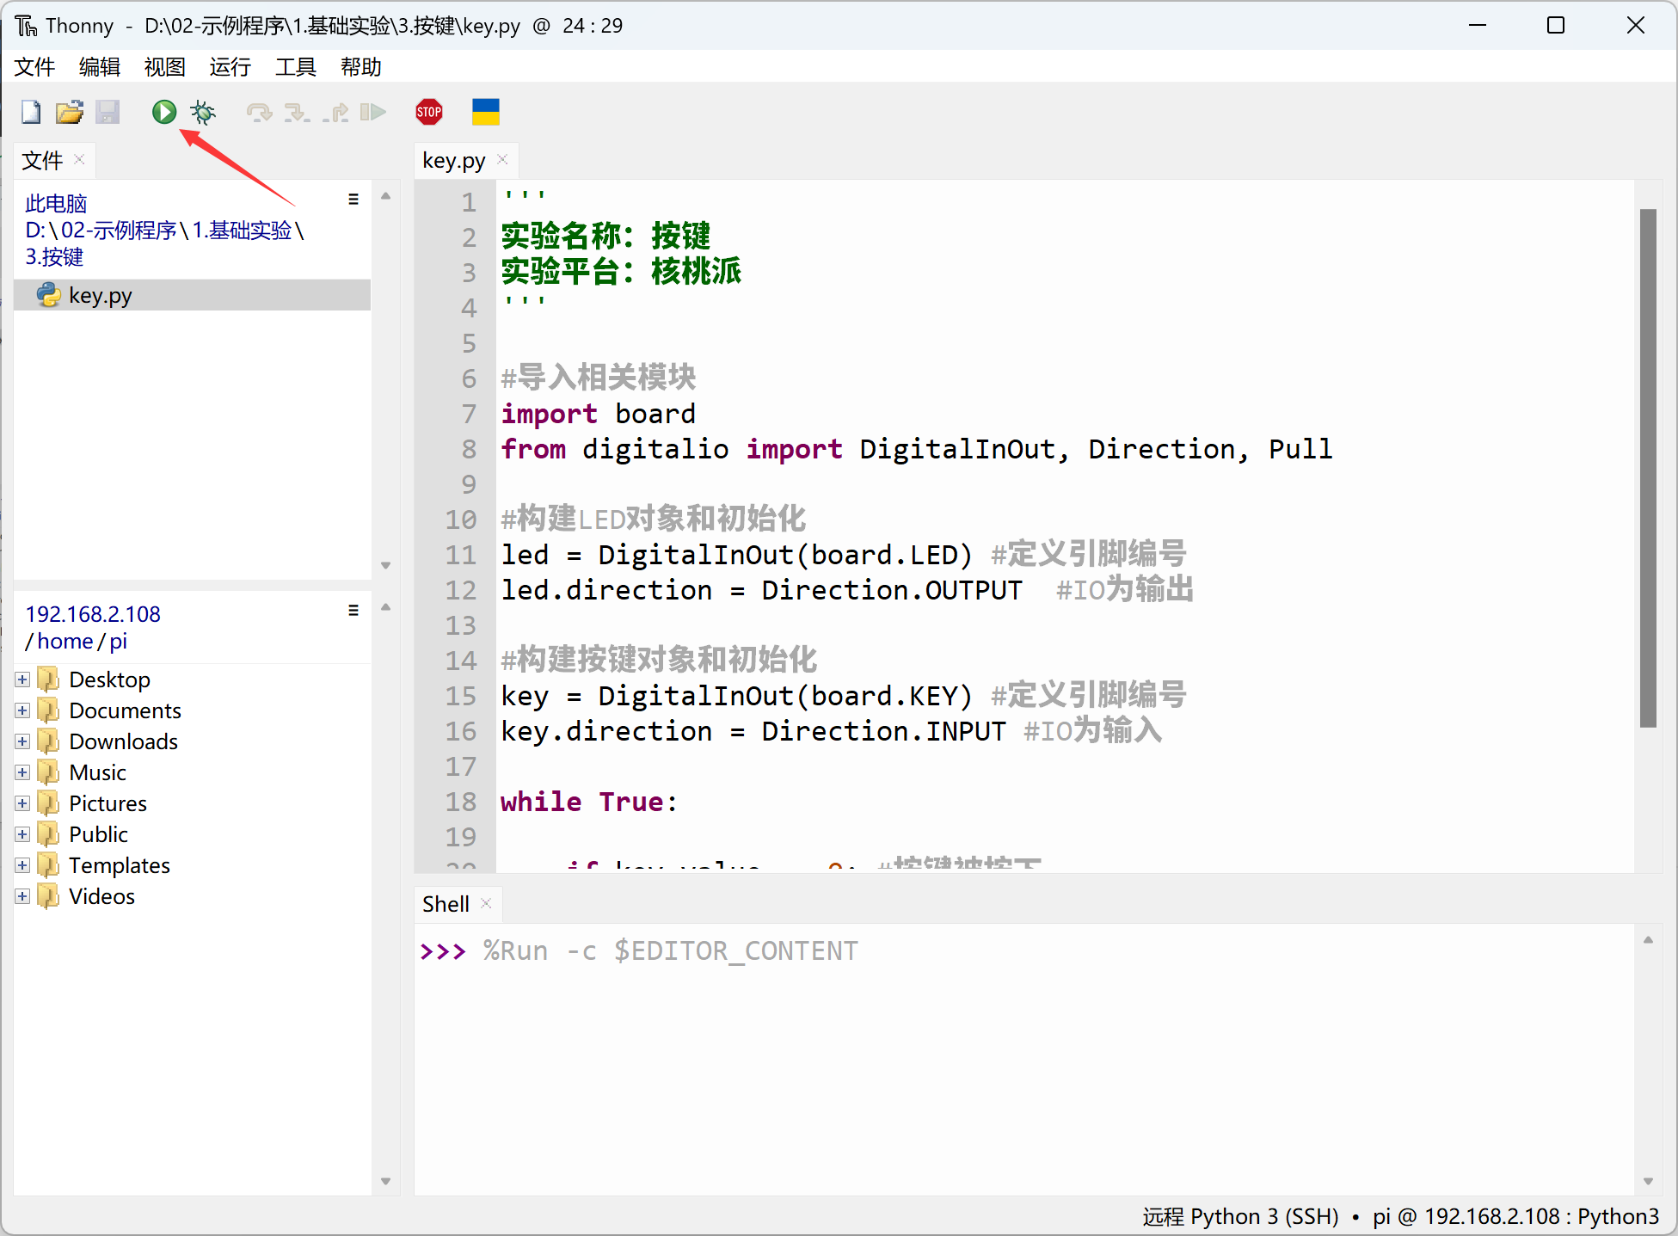Click the 'key.direction = Direction.INPUT' code line

pyautogui.click(x=753, y=731)
